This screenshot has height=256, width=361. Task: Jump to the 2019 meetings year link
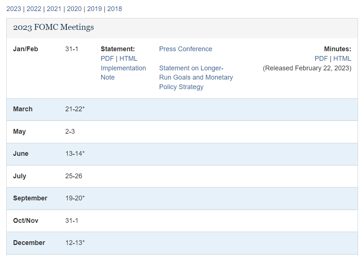(94, 9)
